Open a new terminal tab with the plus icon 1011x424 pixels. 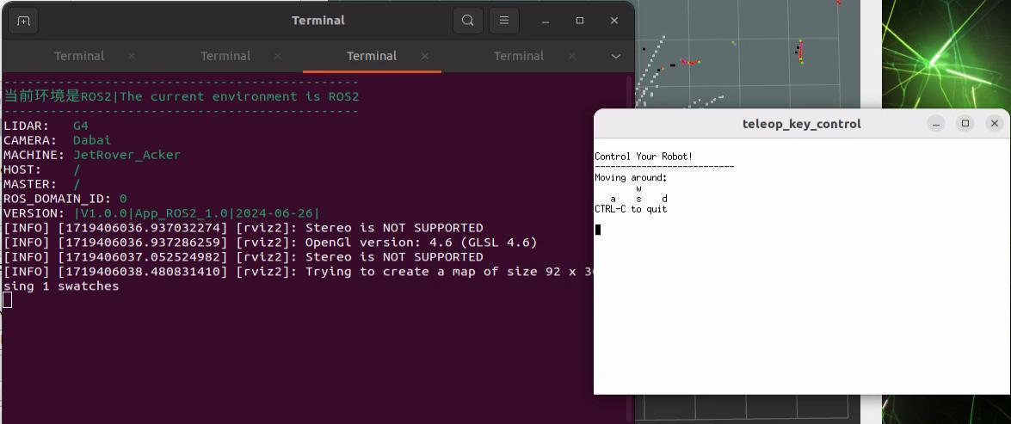tap(23, 21)
